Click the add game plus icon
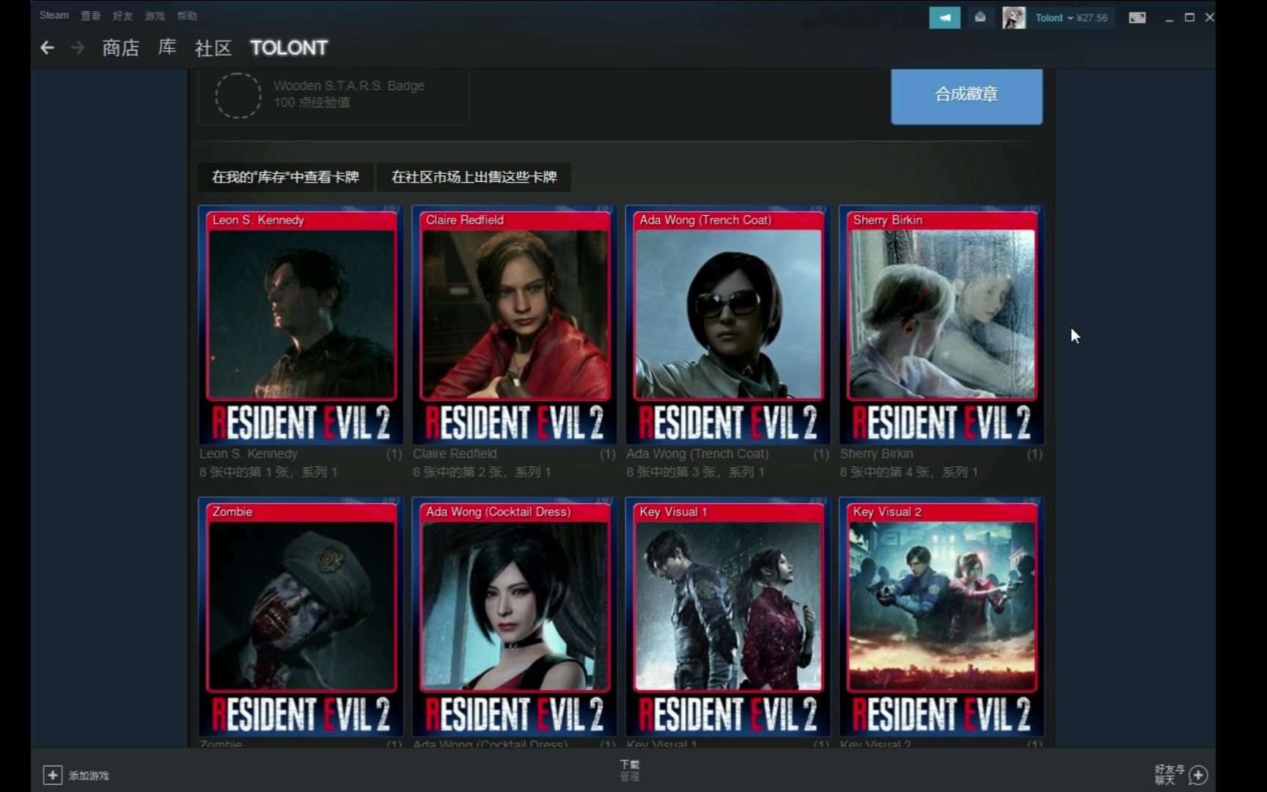The height and width of the screenshot is (792, 1267). tap(53, 775)
